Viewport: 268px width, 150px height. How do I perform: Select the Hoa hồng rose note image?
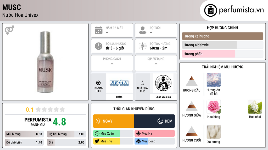[x=214, y=107]
